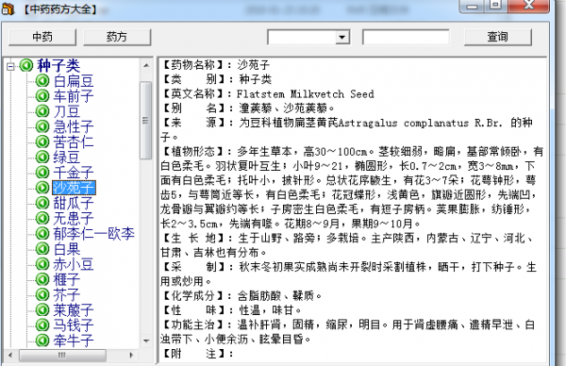Select 马钱子 in the herb tree
Viewport: 566px width, 366px height.
tap(74, 324)
